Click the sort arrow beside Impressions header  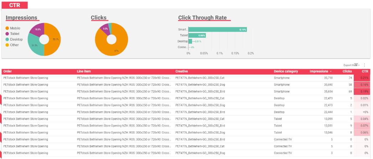[330, 71]
